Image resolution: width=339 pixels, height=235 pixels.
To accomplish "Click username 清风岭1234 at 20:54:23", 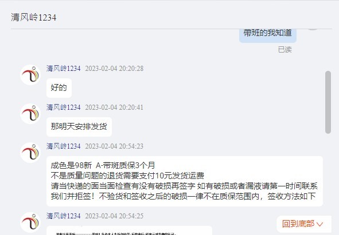I will [x=63, y=146].
